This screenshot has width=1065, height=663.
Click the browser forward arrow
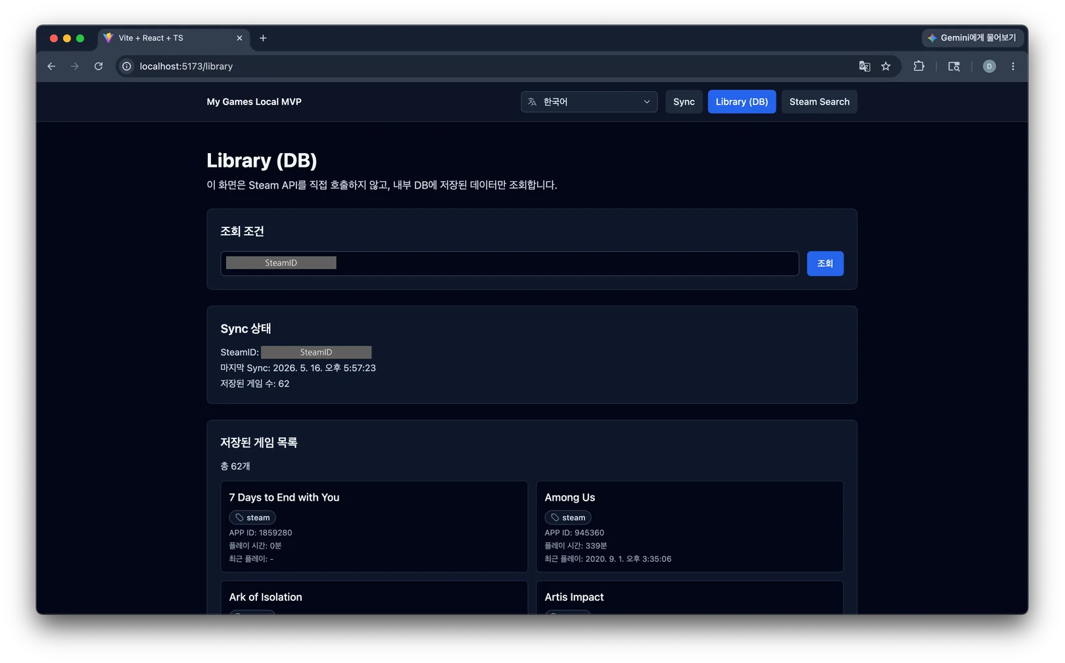coord(75,66)
